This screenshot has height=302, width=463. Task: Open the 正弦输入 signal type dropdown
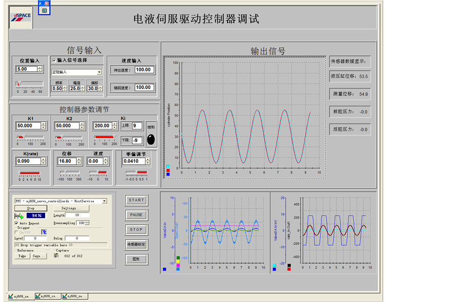tap(99, 72)
